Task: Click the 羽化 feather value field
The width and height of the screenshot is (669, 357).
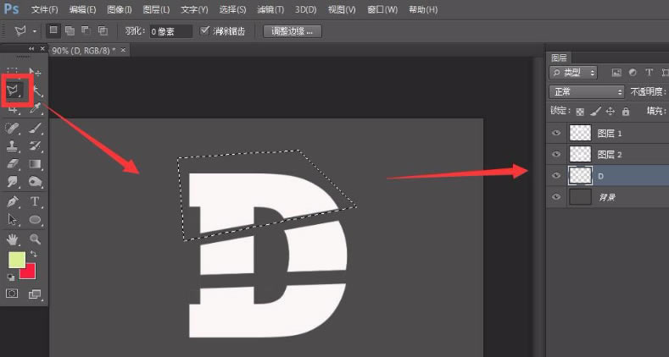Action: point(170,31)
